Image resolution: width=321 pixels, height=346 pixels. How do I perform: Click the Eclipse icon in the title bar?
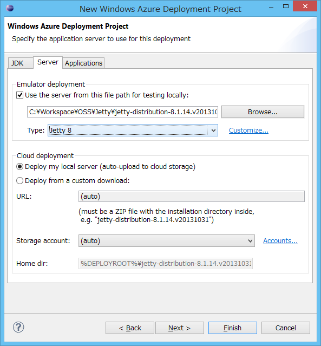[x=10, y=8]
